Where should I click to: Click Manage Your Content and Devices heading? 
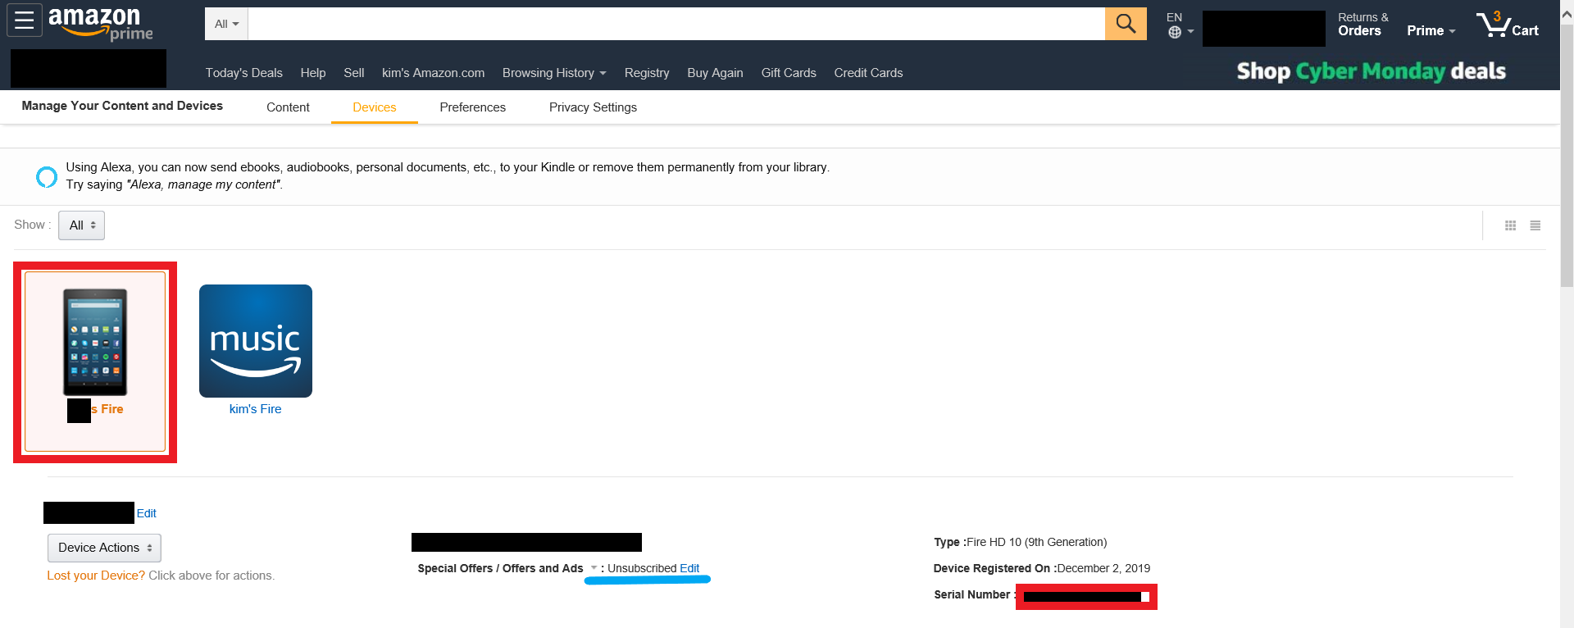[x=122, y=106]
